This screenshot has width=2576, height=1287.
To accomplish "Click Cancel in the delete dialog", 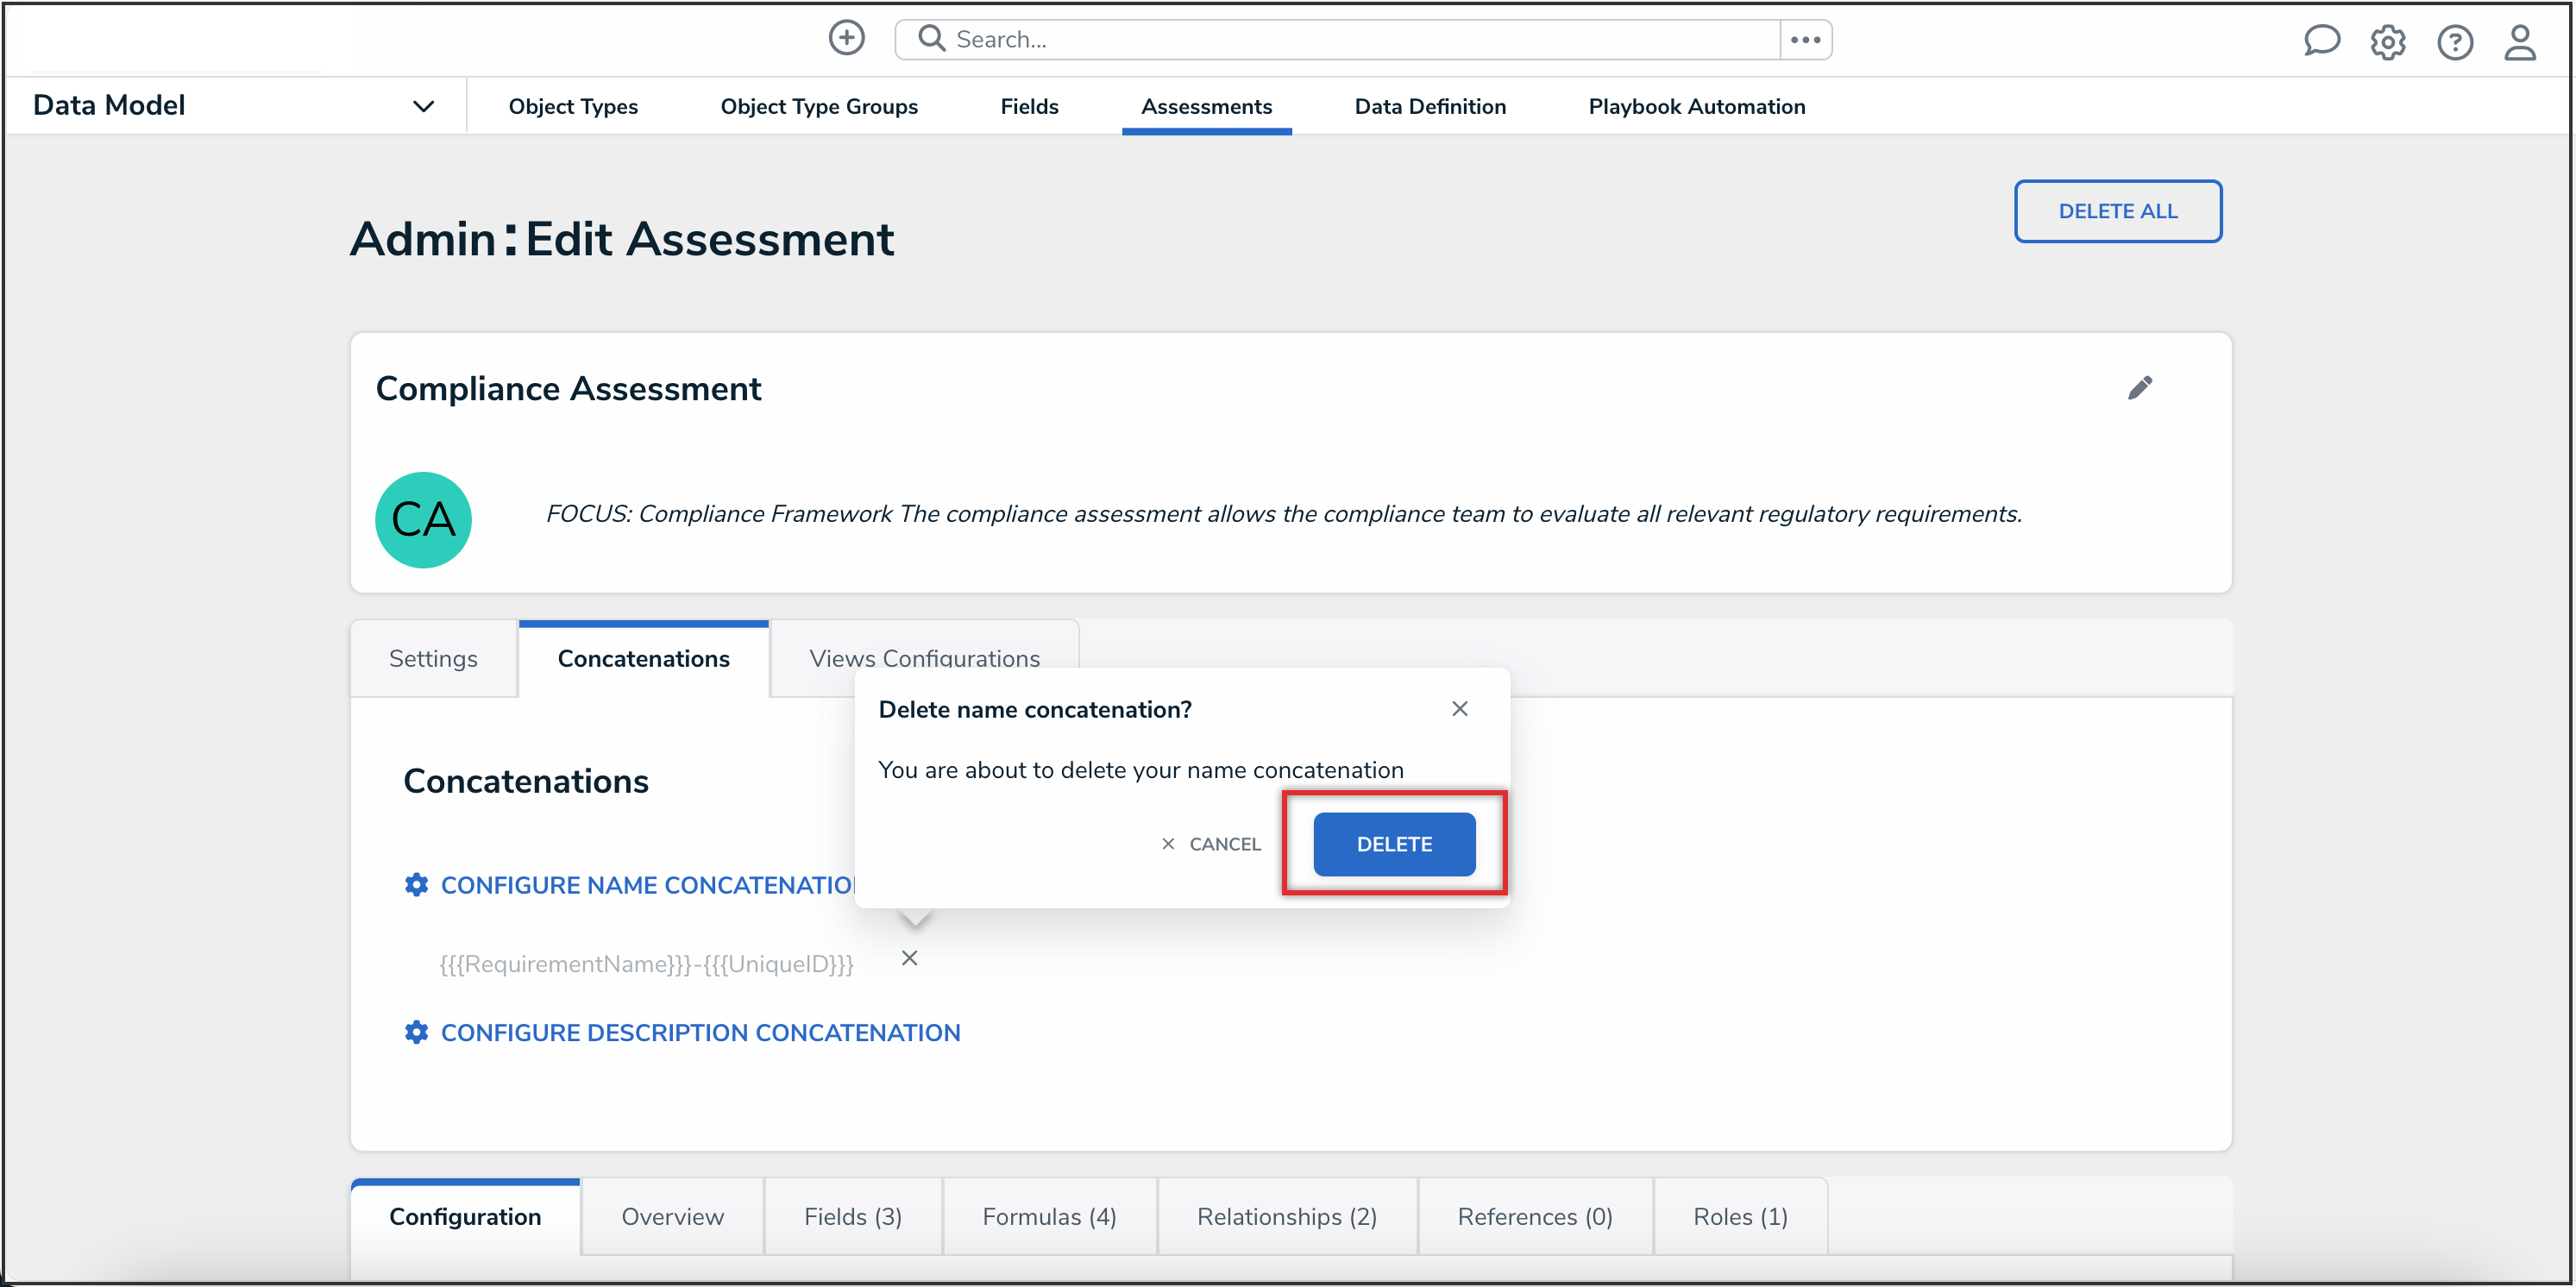I will [1211, 844].
